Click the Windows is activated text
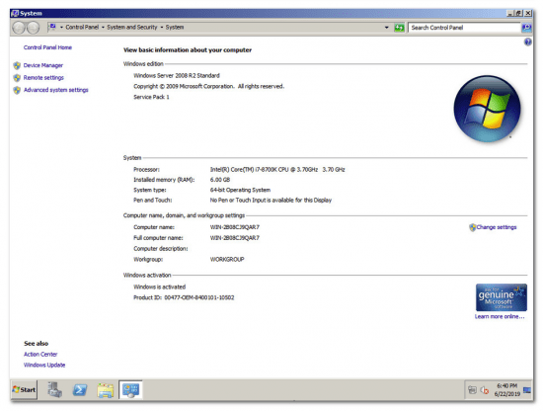 [x=160, y=287]
